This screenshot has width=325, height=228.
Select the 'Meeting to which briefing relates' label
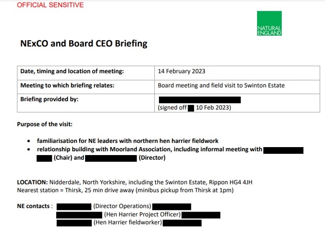point(67,85)
